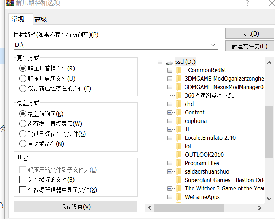Click the JI folder icon
This screenshot has height=219, width=275.
[x=179, y=129]
